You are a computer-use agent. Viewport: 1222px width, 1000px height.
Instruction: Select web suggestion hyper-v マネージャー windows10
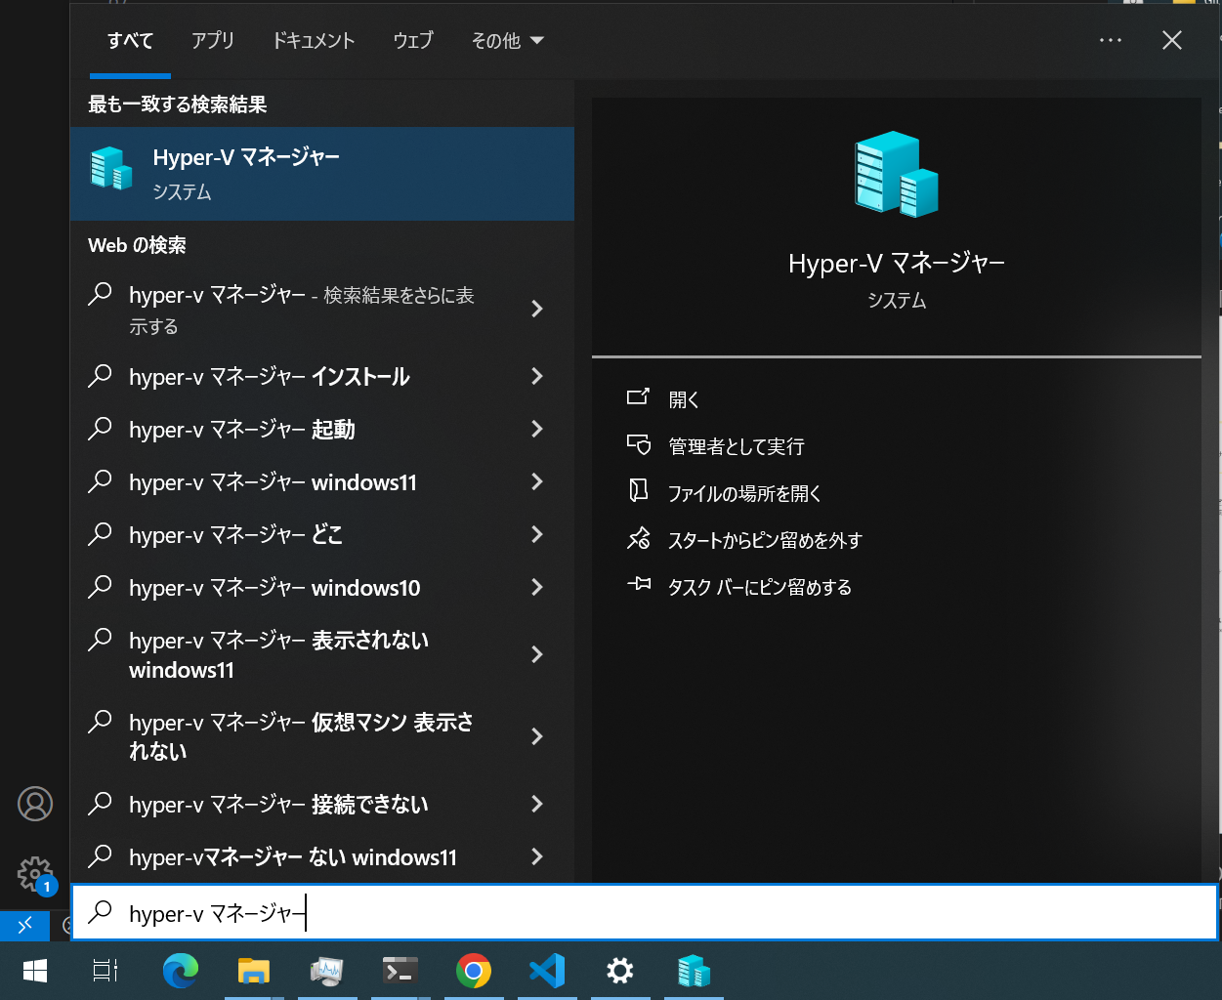point(274,587)
